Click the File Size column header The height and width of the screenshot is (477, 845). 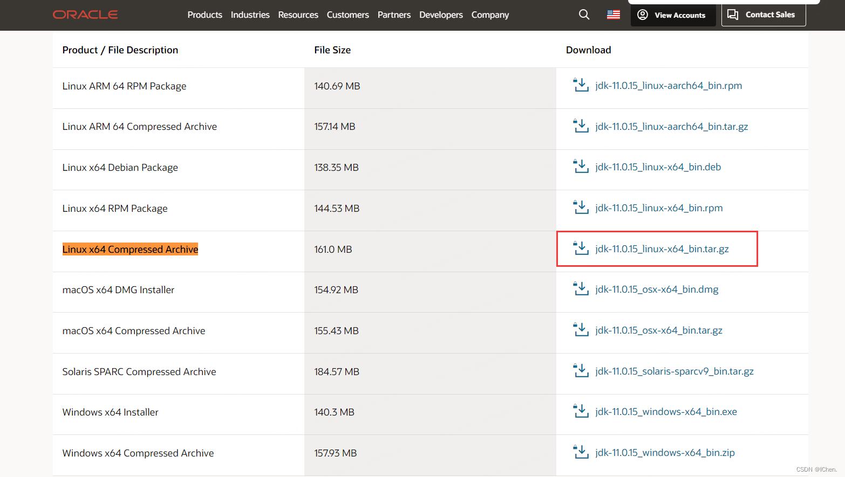pos(332,50)
